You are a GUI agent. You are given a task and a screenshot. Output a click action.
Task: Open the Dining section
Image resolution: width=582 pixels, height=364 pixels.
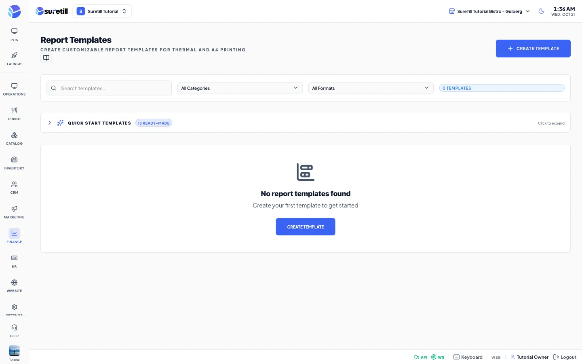(x=14, y=114)
